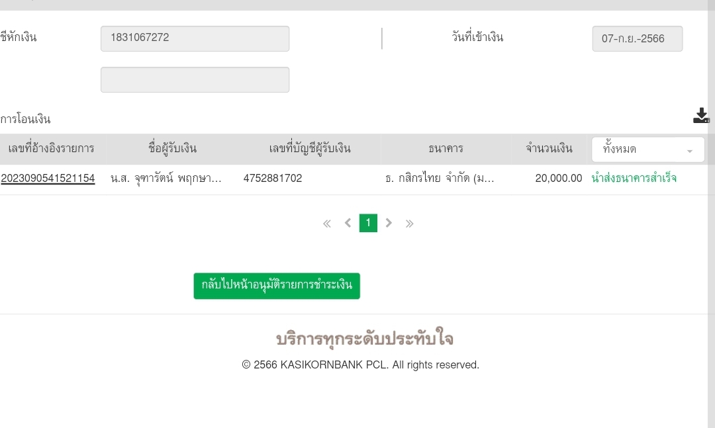Screen dimensions: 715x428
Task: Select page 1 in pagination
Action: (368, 224)
